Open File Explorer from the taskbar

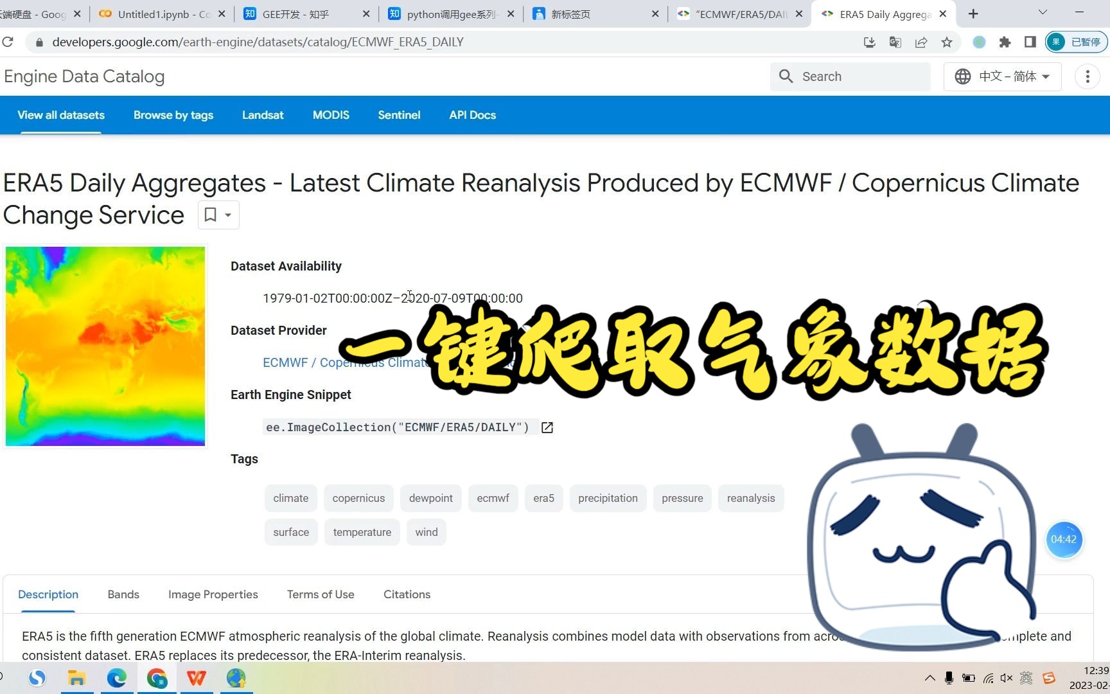[77, 678]
